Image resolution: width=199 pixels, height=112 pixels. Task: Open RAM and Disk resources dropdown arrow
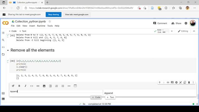[x=172, y=31]
